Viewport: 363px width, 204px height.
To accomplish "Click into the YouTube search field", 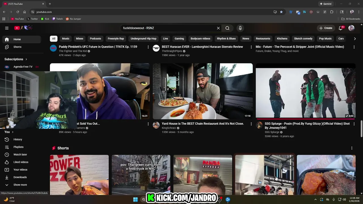I will (168, 28).
